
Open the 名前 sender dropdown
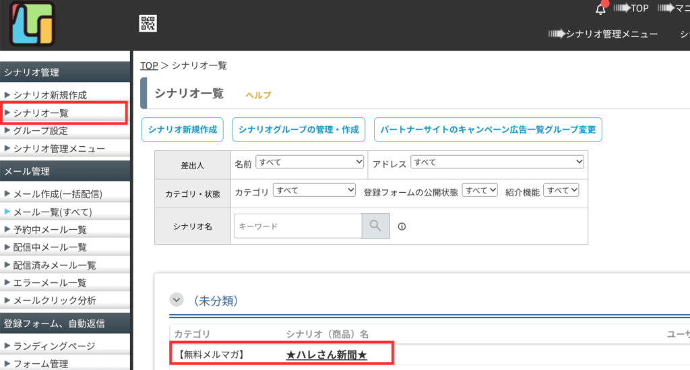(x=310, y=162)
